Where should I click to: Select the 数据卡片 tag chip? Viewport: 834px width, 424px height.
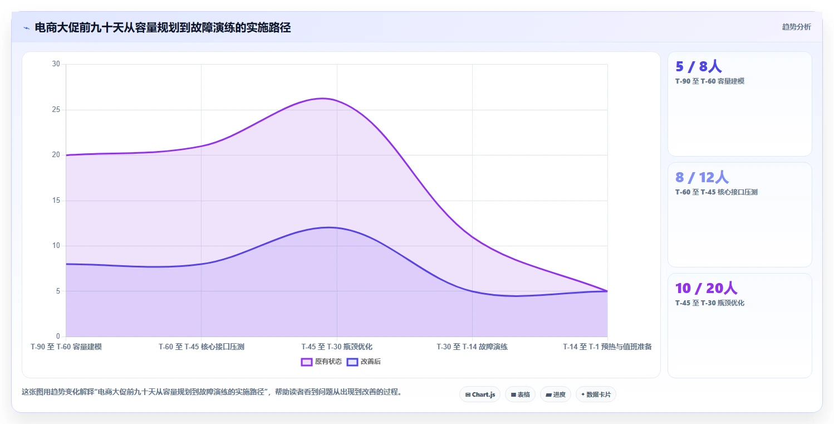596,394
